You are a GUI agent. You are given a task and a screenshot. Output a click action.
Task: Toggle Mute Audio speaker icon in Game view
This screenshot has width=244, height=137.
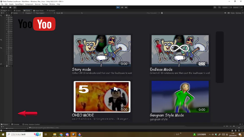pyautogui.click(x=225, y=13)
